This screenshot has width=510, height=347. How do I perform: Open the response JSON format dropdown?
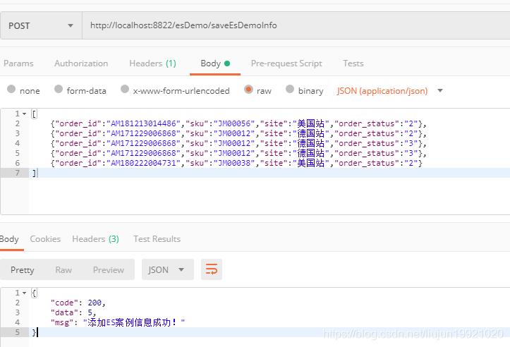167,269
